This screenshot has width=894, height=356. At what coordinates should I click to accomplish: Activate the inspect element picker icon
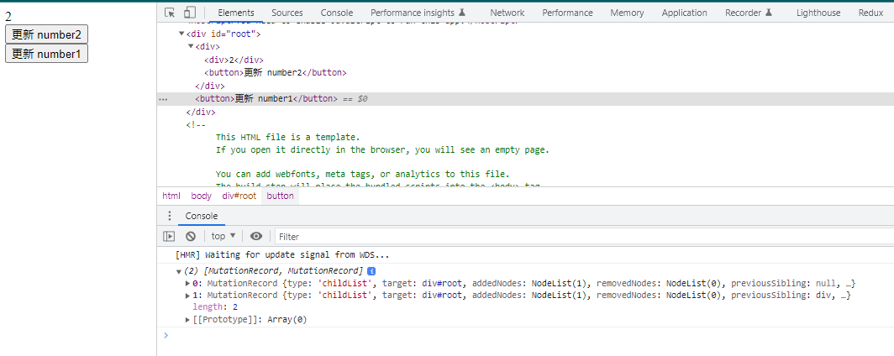pos(170,13)
